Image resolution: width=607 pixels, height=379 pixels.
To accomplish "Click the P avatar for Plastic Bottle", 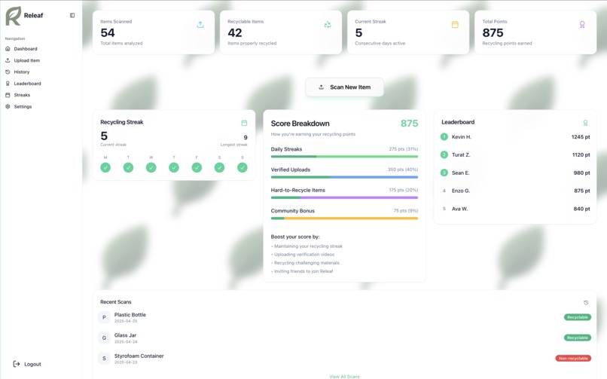I will click(104, 317).
